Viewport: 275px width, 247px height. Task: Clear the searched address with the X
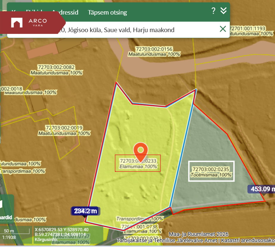click(223, 29)
